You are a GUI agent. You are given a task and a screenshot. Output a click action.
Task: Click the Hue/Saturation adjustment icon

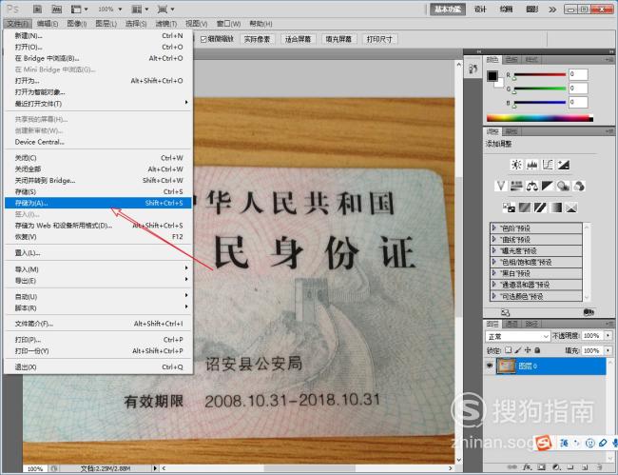516,186
